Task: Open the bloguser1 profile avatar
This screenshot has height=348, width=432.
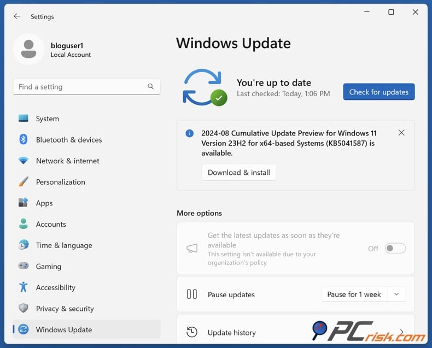Action: pyautogui.click(x=28, y=49)
